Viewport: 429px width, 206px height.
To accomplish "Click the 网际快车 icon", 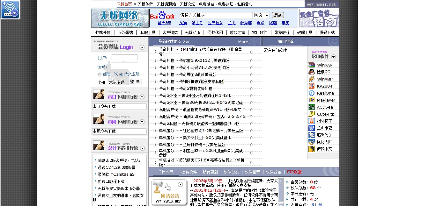I will (312, 121).
